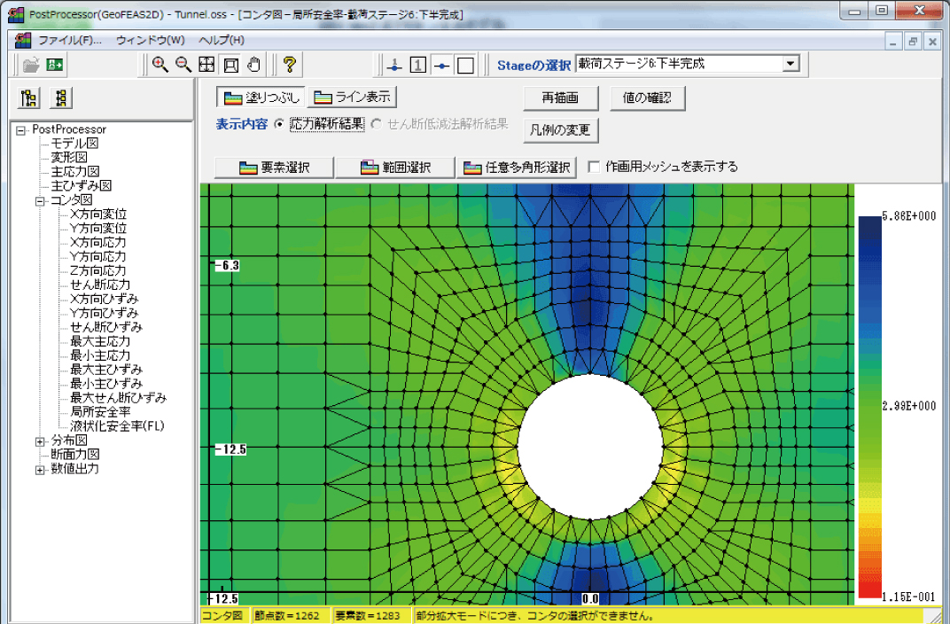The image size is (950, 624).
Task: Open the ファイル(F) menu
Action: pos(70,41)
